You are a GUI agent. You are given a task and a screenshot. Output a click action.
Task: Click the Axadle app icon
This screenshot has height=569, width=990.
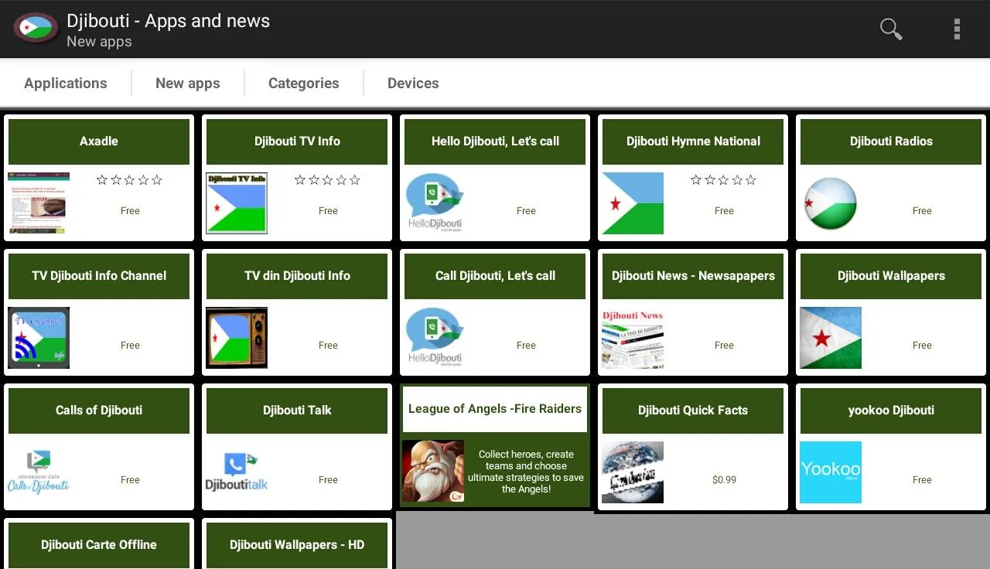[x=39, y=203]
